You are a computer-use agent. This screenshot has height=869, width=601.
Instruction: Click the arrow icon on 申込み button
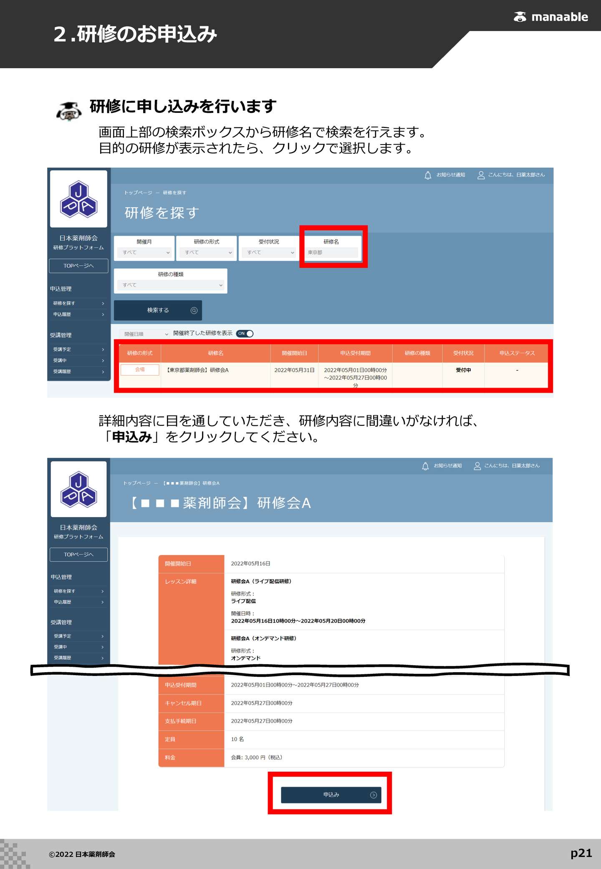374,795
